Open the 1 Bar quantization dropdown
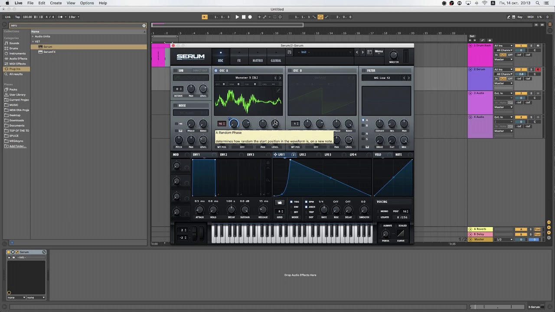Screen dimensions: 555x312 [x=73, y=17]
